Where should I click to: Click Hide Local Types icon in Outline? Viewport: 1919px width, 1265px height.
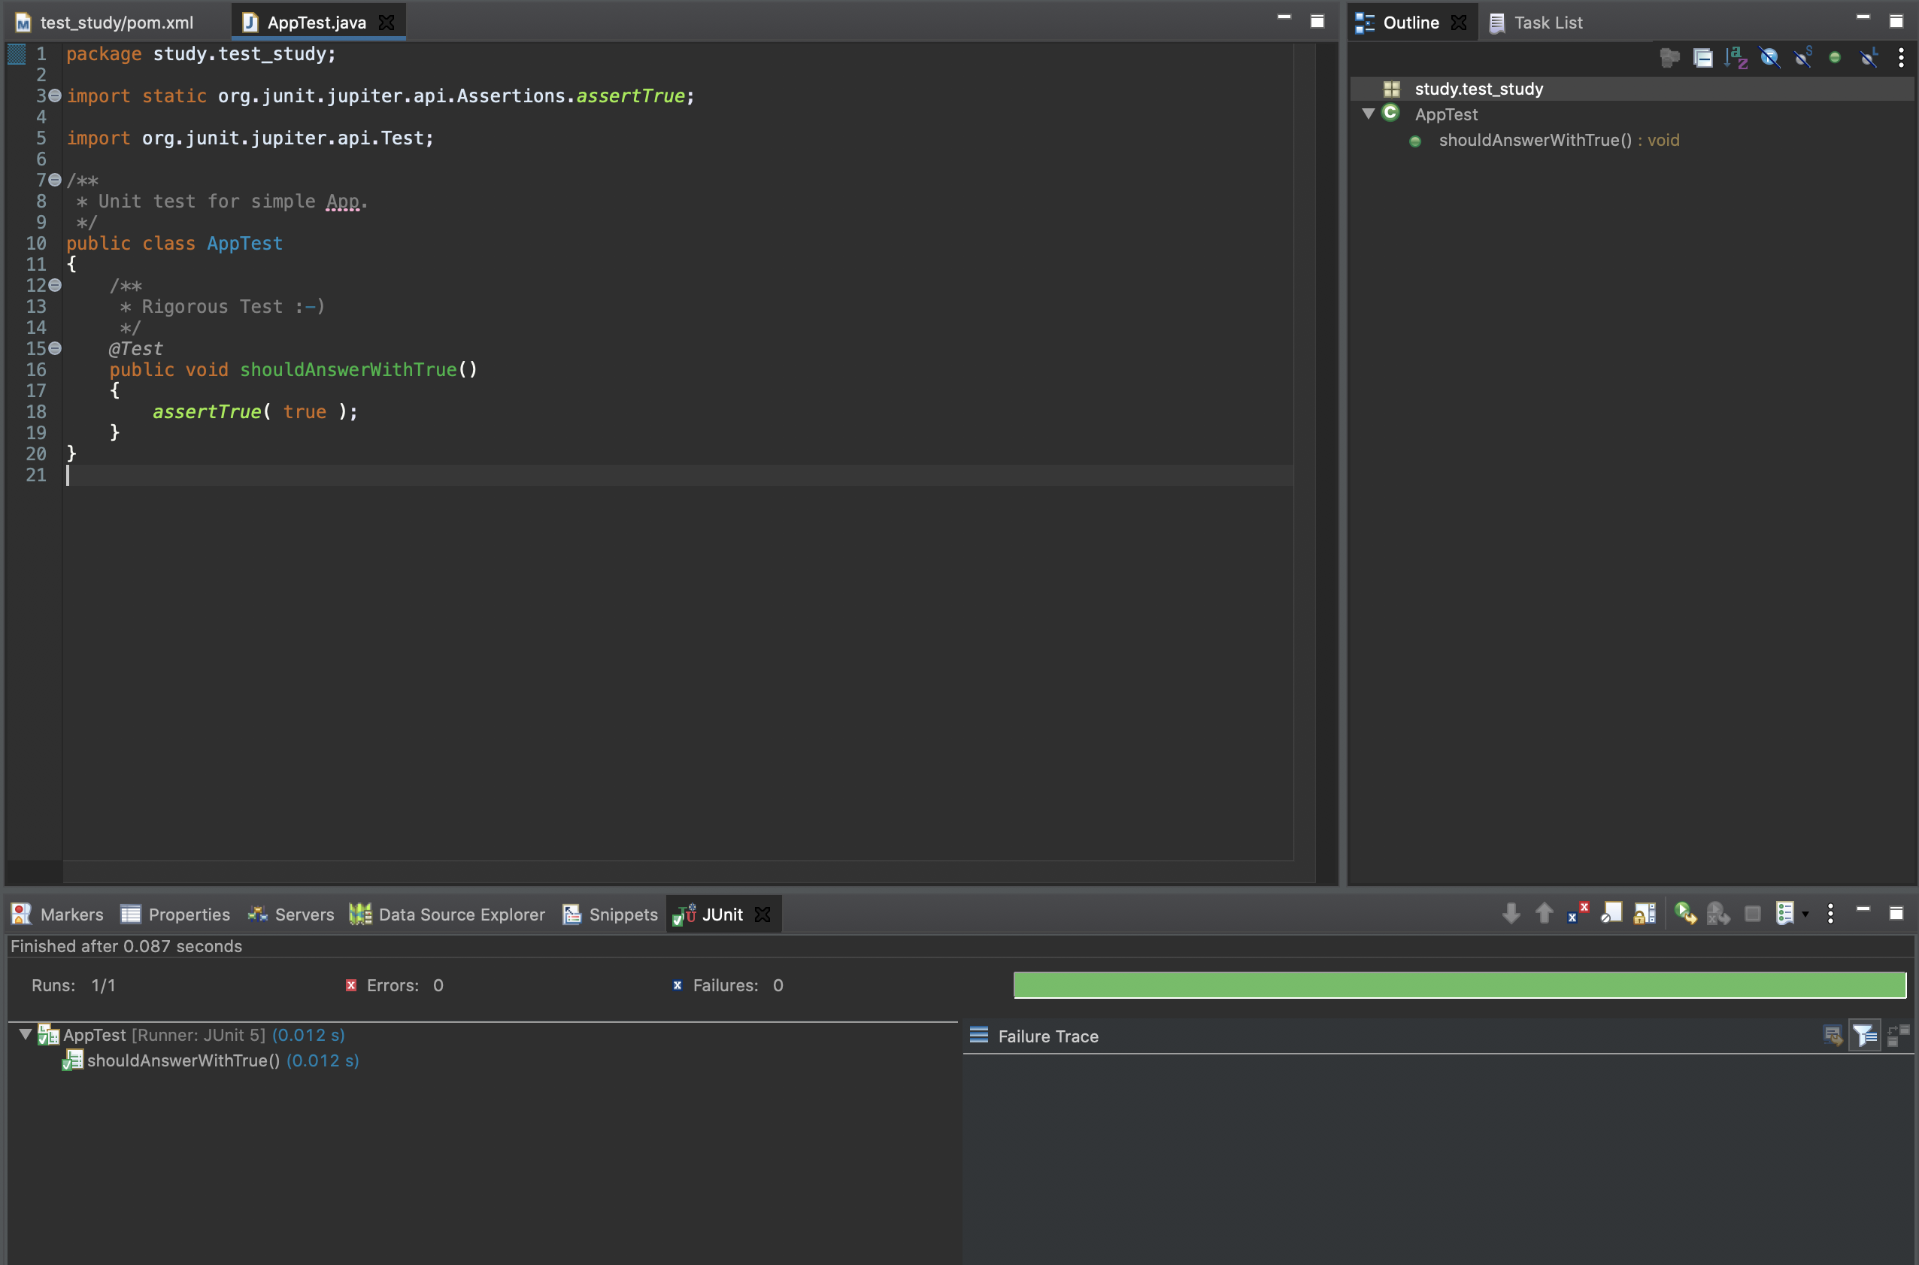coord(1868,57)
